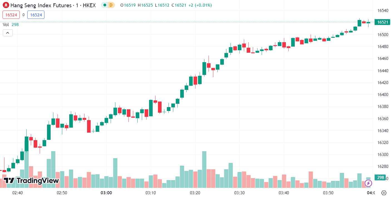Screen dimensions: 391x197
Task: Click the 16400 price scale label
Action: coord(383,95)
